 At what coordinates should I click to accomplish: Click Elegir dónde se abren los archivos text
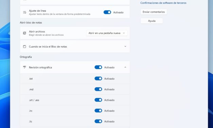point(46,35)
